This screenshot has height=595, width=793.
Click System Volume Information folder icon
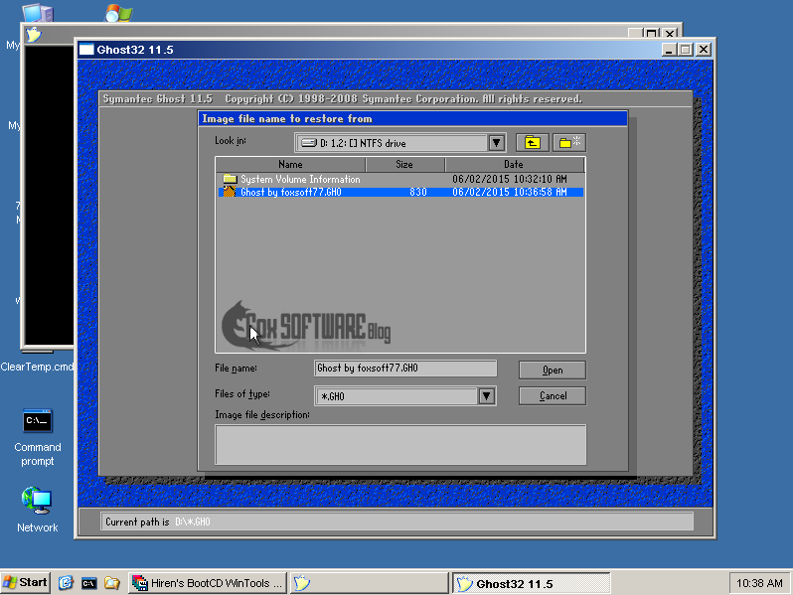coord(231,179)
